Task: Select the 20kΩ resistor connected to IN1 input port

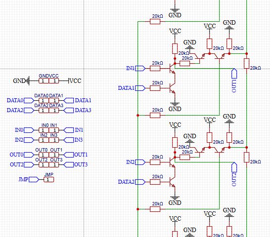Action: pos(155,69)
